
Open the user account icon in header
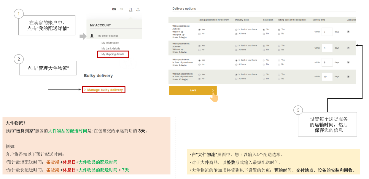(131, 9)
